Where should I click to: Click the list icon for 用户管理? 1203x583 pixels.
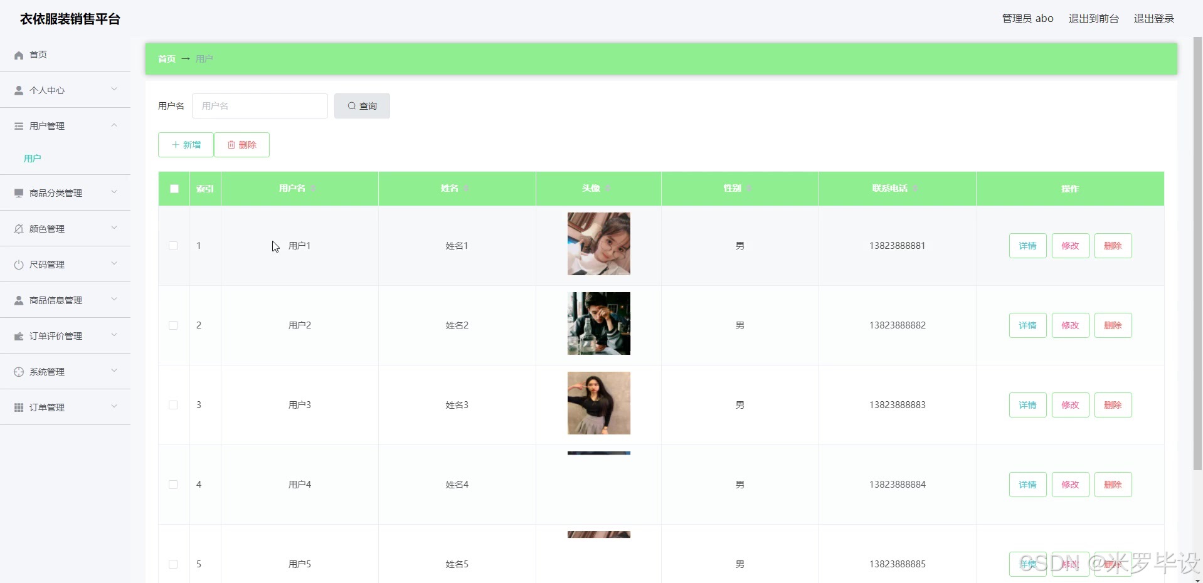[x=19, y=126]
